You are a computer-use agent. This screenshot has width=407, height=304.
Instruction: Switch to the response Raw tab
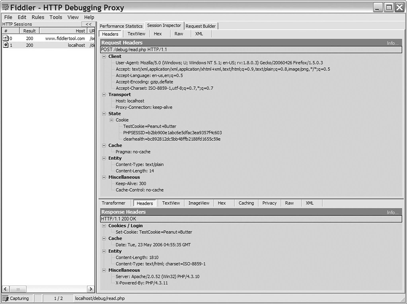[289, 203]
